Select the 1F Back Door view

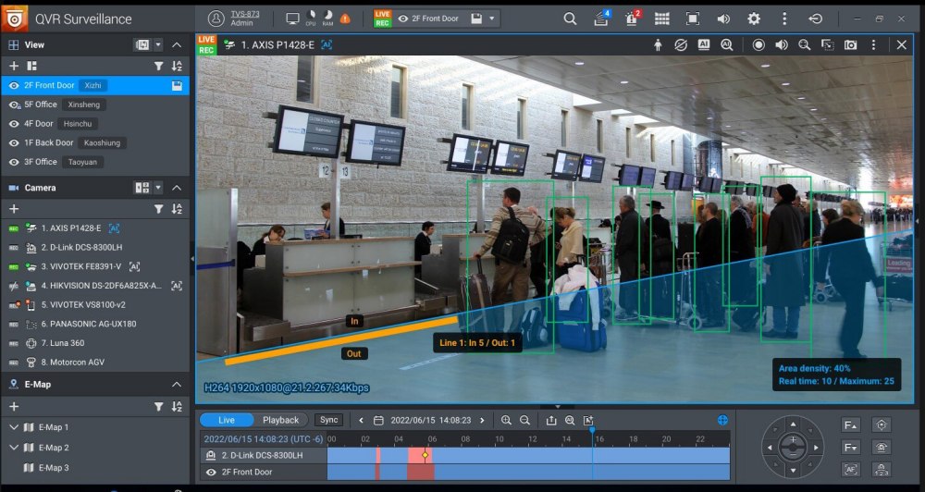pos(49,142)
